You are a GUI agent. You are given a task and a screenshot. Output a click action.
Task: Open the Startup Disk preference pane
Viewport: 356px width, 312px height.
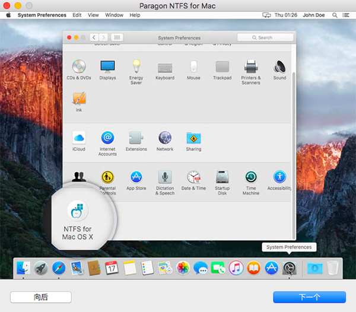coord(223,177)
